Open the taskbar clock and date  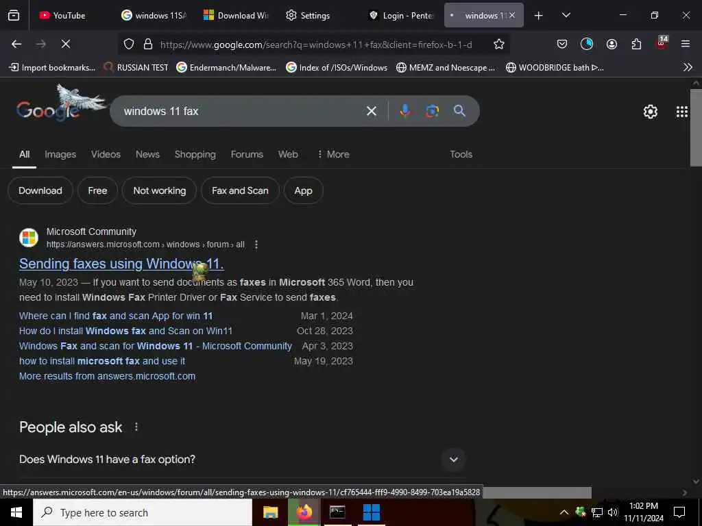tap(643, 512)
